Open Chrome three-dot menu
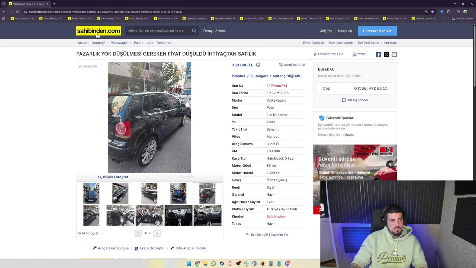 472,12
